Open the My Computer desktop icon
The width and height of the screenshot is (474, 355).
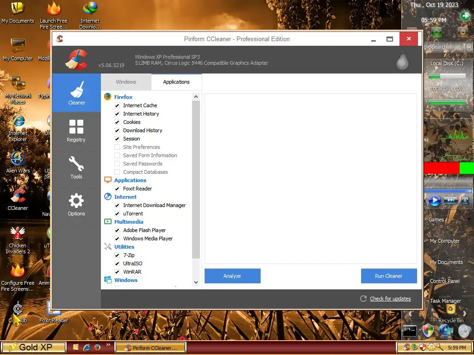click(x=18, y=50)
